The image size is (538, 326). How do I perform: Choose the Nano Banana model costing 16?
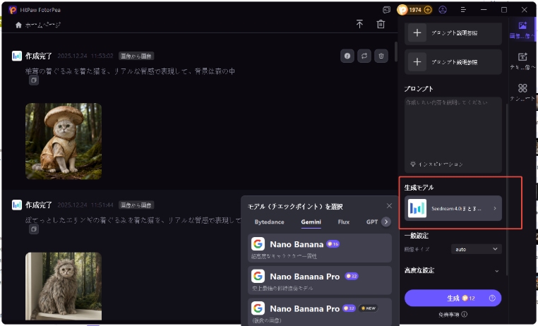(x=320, y=248)
